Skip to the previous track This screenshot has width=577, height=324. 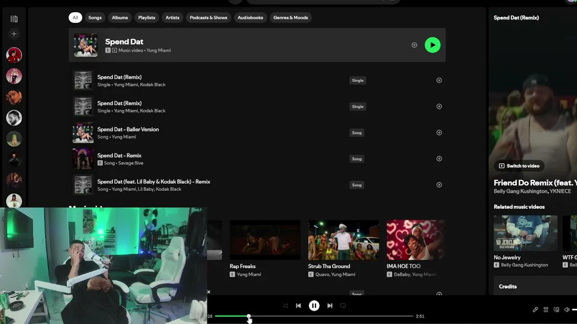click(298, 306)
